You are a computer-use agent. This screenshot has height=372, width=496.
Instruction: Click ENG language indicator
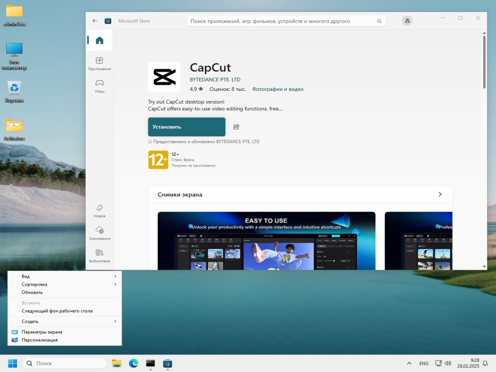click(423, 364)
